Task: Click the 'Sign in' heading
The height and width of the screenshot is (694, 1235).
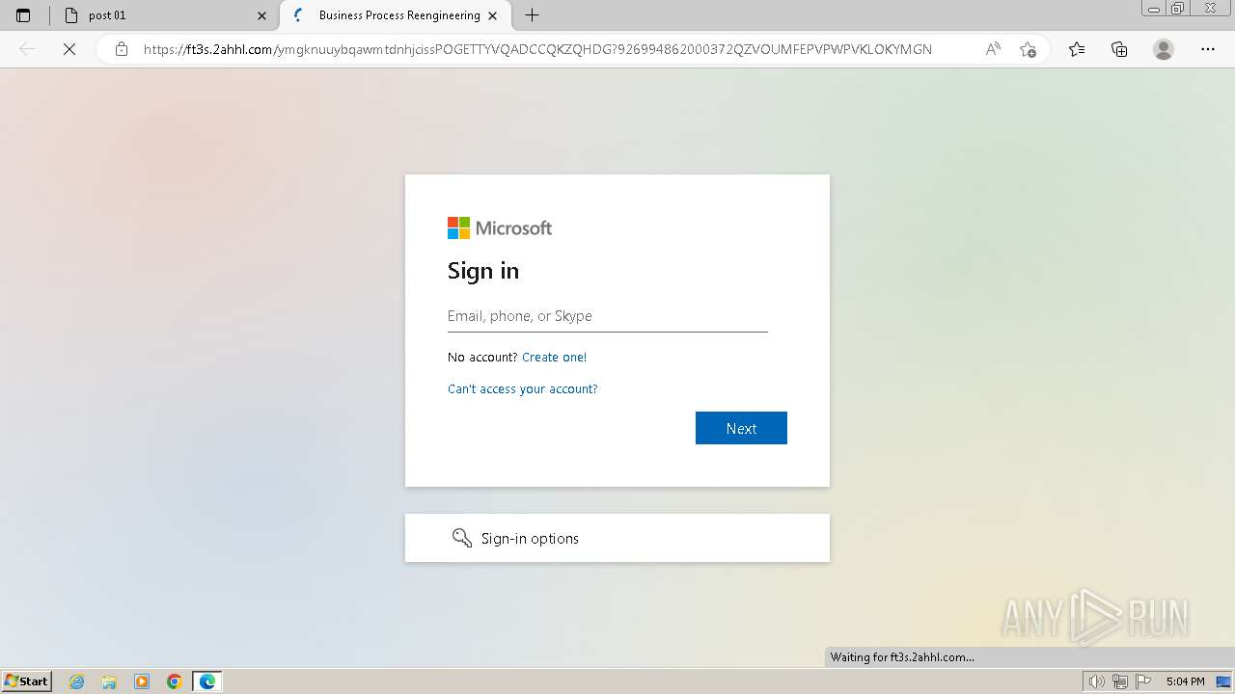Action: point(483,271)
